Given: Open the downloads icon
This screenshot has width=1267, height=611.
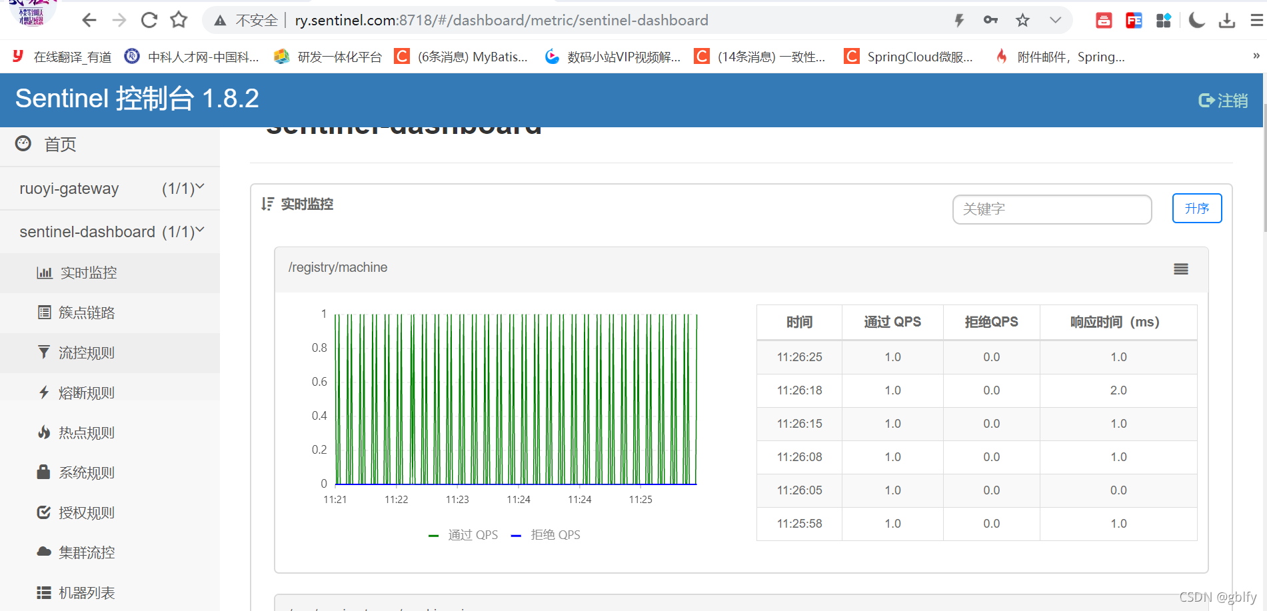Looking at the screenshot, I should (1227, 21).
